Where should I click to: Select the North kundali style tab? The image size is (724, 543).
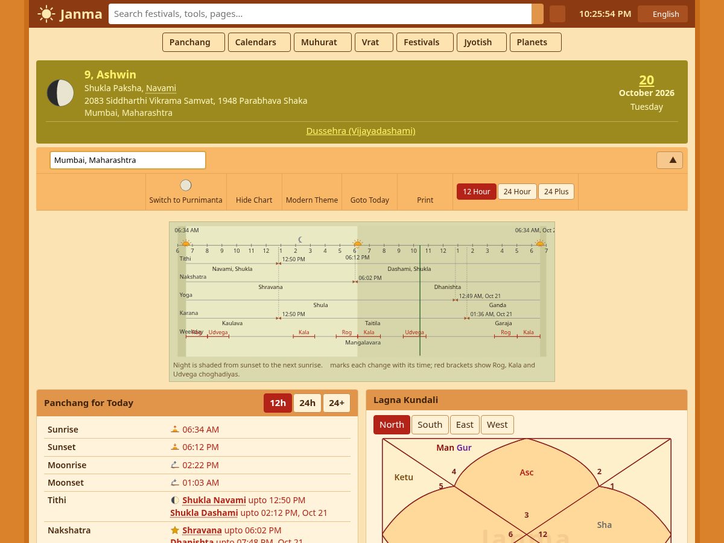tap(392, 425)
